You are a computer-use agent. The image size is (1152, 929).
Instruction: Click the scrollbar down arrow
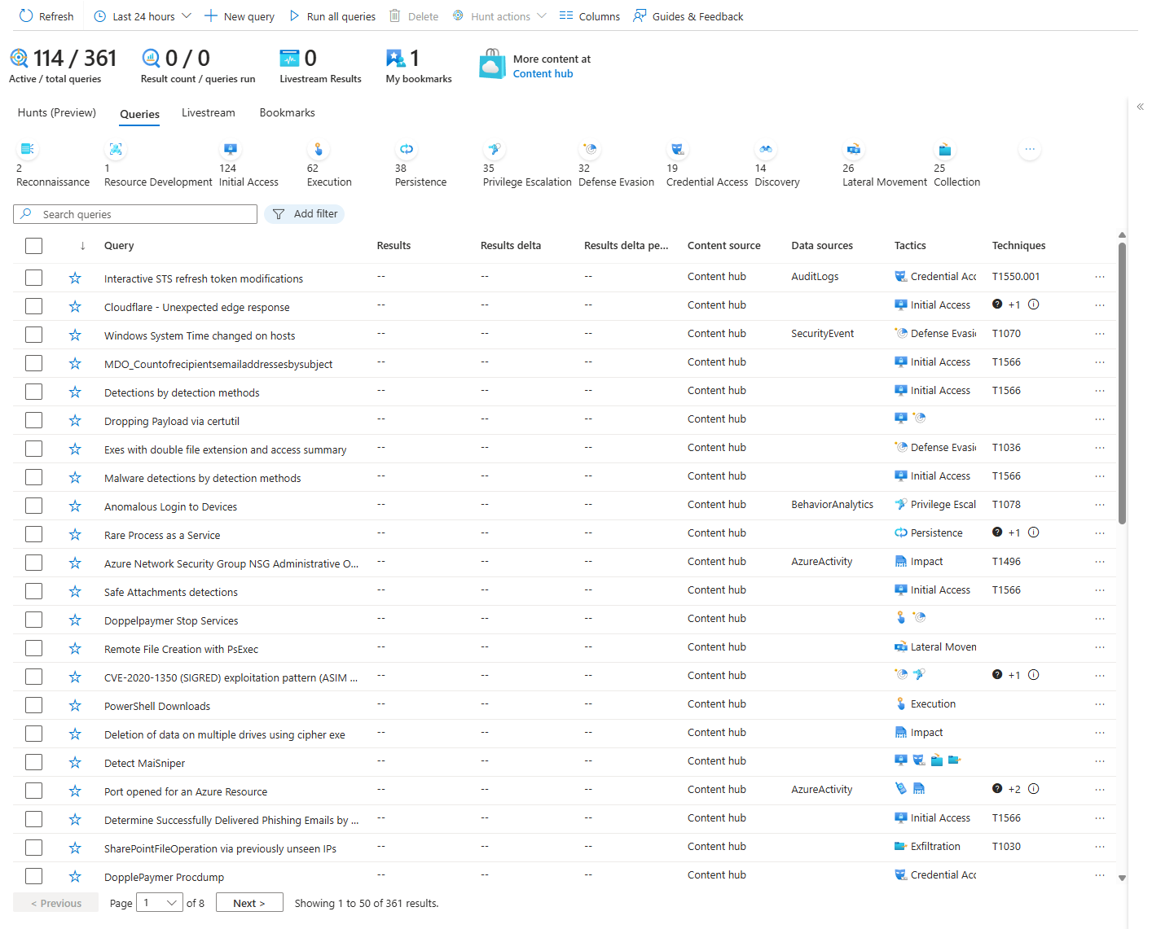click(1122, 878)
